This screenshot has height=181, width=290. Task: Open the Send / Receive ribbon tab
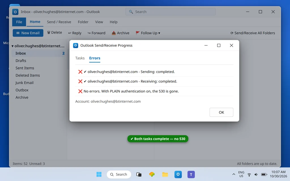(59, 22)
